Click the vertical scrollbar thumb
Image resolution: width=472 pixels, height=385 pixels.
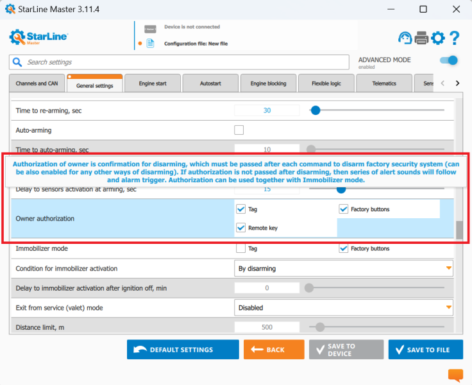(x=459, y=230)
